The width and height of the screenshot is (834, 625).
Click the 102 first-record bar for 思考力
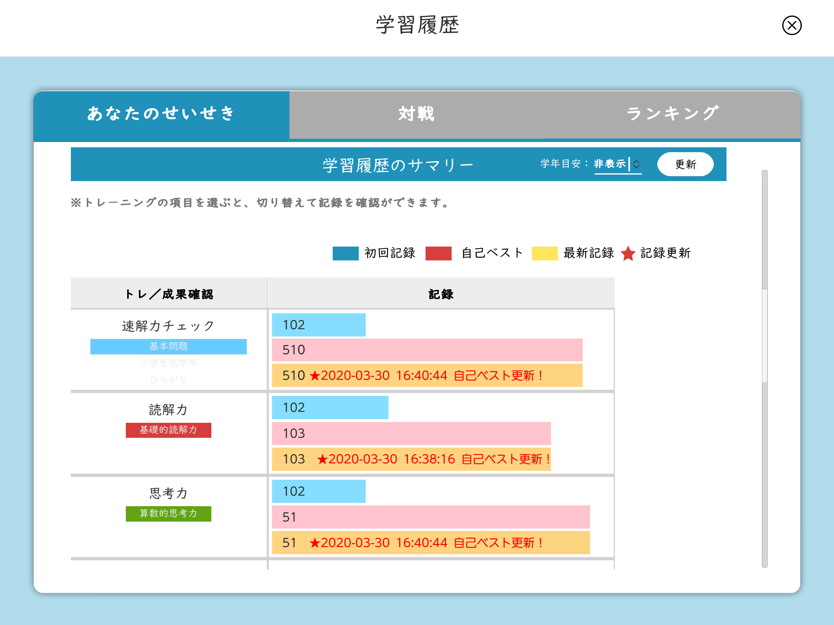(x=319, y=492)
